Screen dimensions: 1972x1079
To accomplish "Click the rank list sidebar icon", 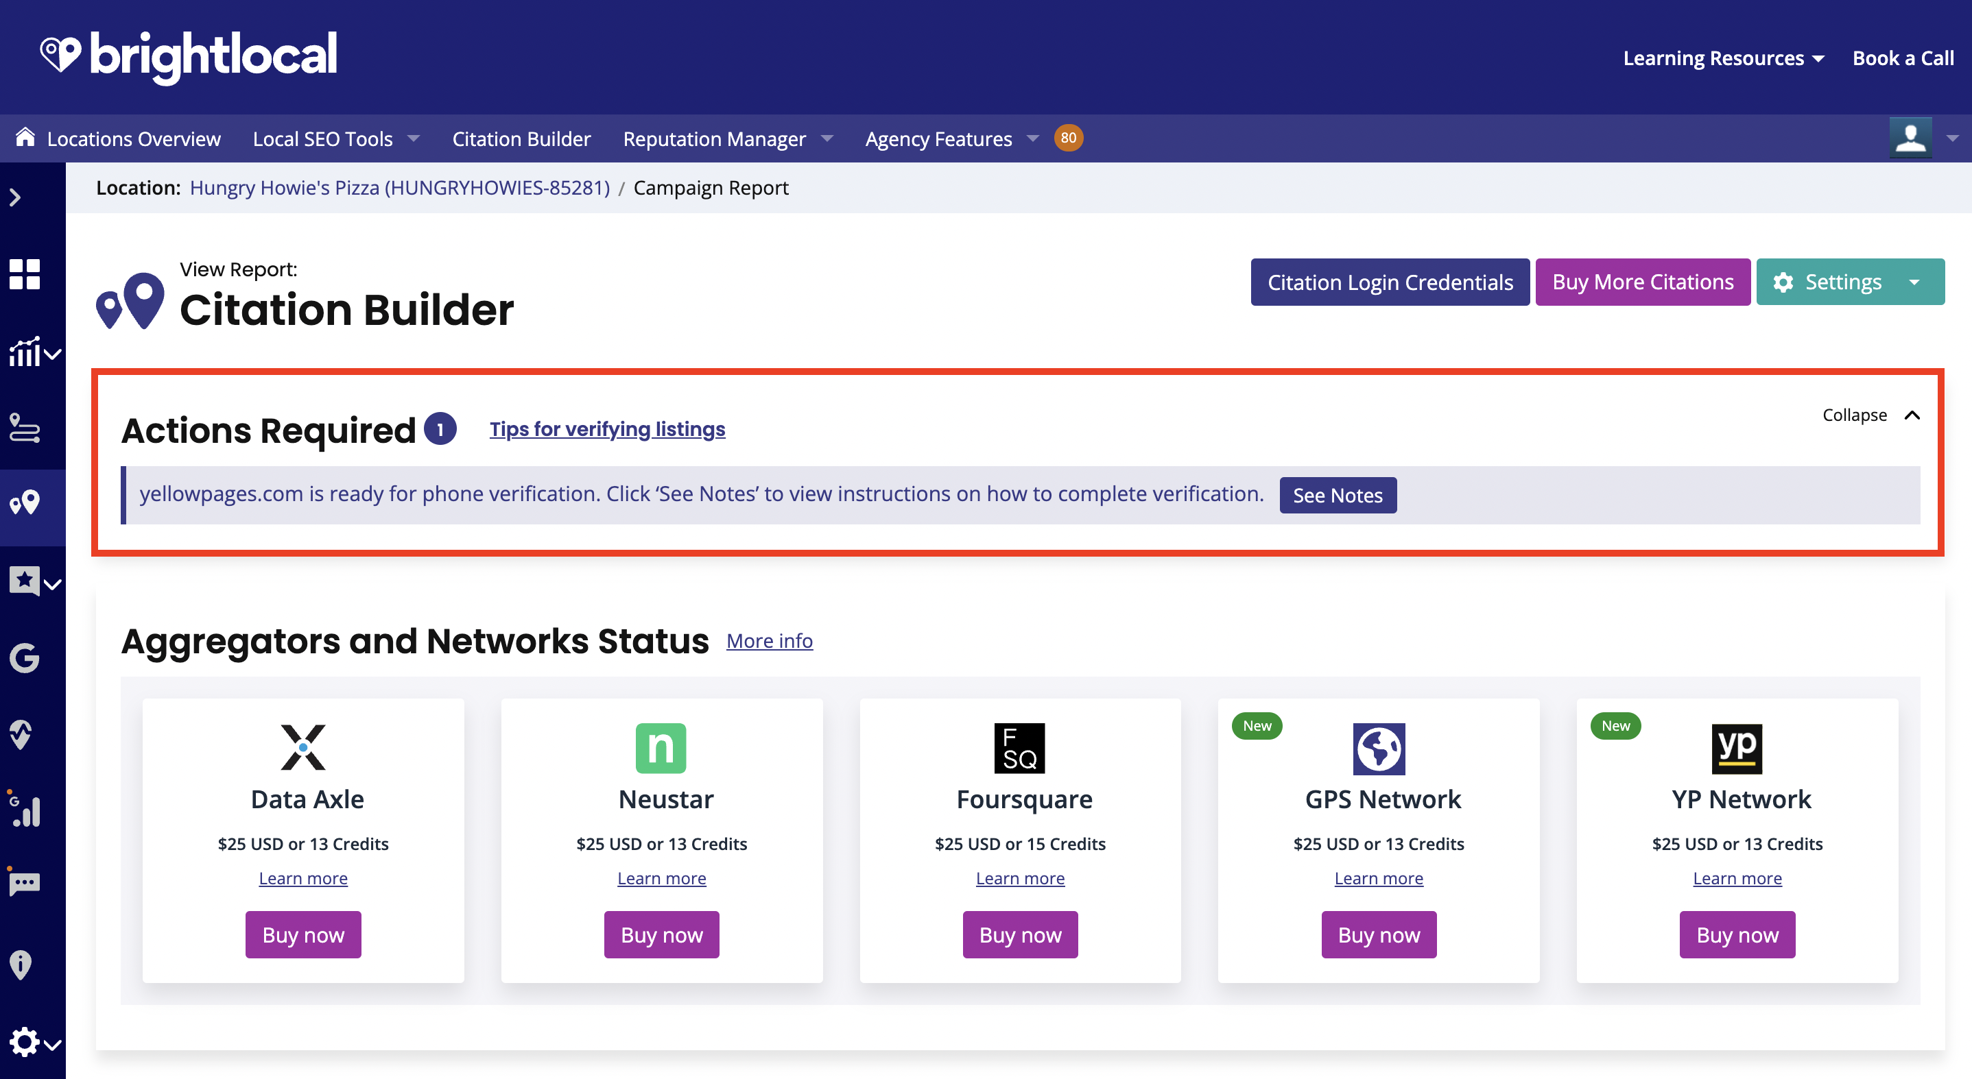I will (x=25, y=427).
